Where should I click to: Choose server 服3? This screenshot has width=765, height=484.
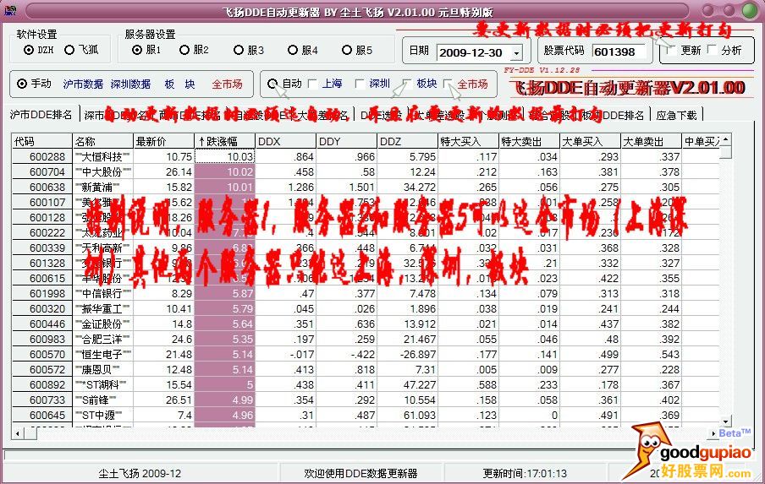tap(239, 50)
